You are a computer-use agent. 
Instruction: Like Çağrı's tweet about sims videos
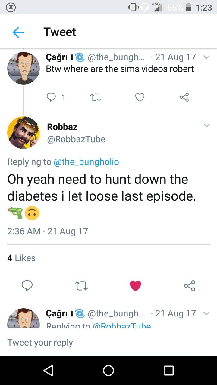[x=140, y=97]
